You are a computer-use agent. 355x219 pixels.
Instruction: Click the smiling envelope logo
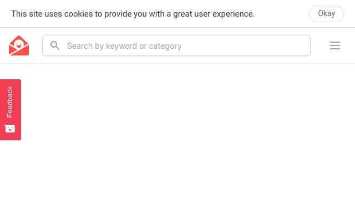(19, 45)
